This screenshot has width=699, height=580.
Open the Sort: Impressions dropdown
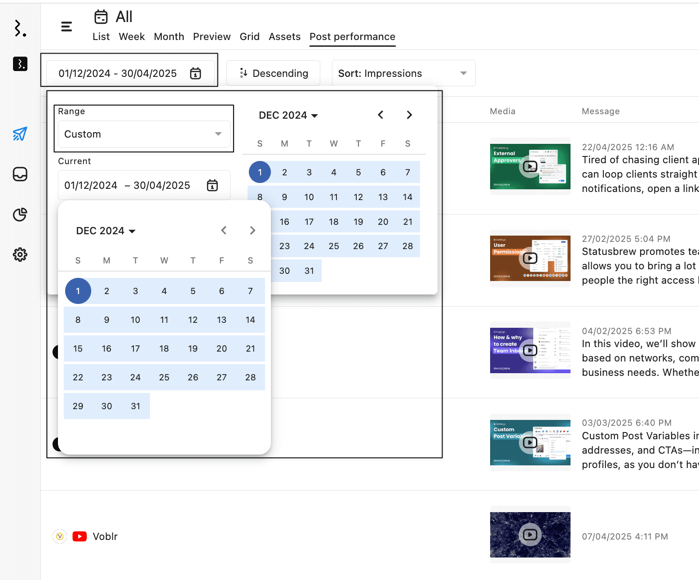(x=403, y=73)
